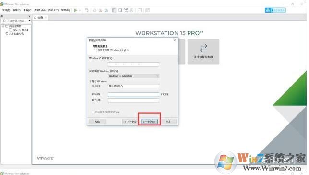Open the 文件(F) menu
The width and height of the screenshot is (309, 175).
coord(6,10)
